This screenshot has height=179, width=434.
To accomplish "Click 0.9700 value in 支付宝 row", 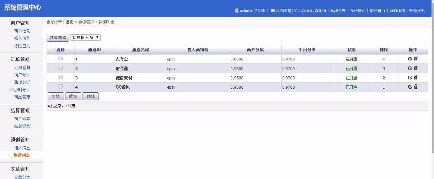I will pyautogui.click(x=288, y=59).
